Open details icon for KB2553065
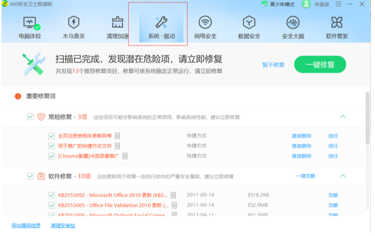This screenshot has height=236, width=375. [175, 205]
